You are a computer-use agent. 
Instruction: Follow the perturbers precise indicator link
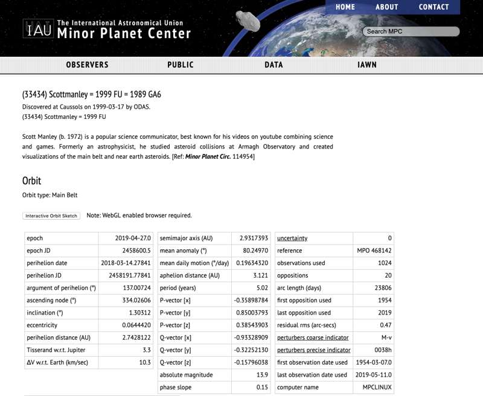pyautogui.click(x=313, y=350)
